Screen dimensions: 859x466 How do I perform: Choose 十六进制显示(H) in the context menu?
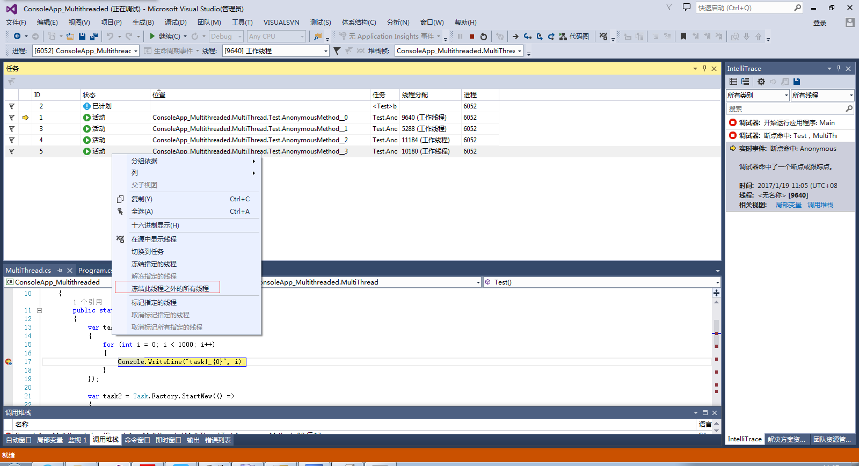click(x=187, y=225)
